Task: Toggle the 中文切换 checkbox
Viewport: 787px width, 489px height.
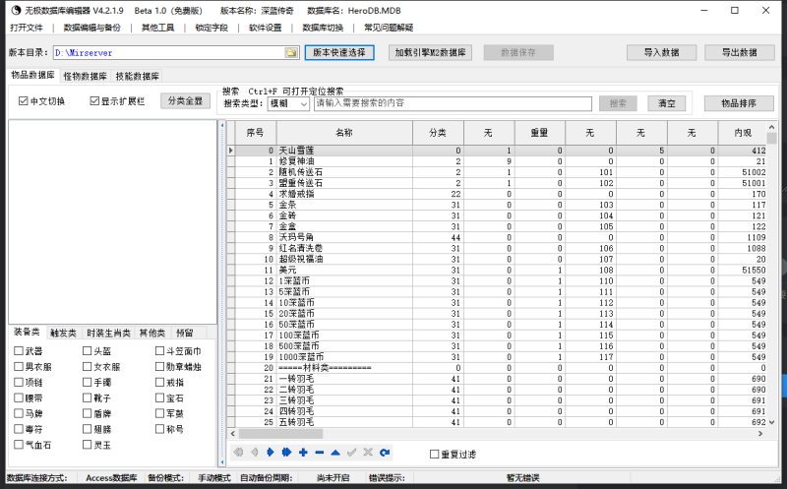Action: pyautogui.click(x=23, y=101)
